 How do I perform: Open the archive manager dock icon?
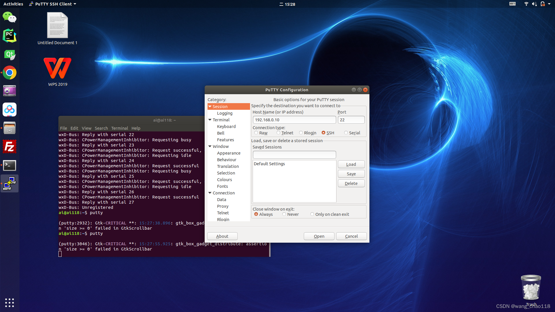(10, 128)
